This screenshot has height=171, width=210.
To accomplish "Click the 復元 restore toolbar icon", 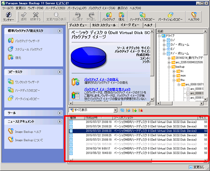I will click(x=121, y=16).
